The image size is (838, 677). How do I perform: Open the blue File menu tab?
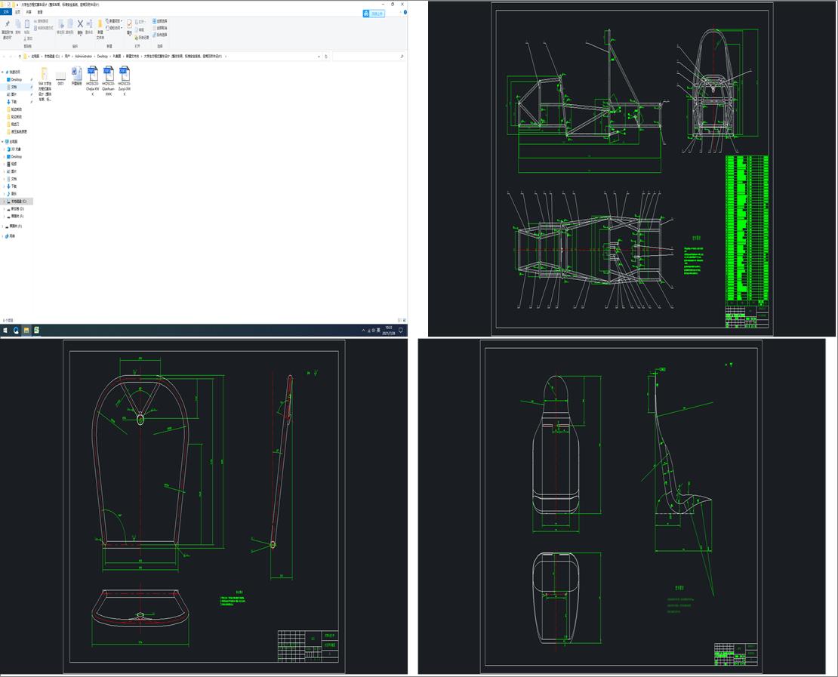(x=6, y=12)
